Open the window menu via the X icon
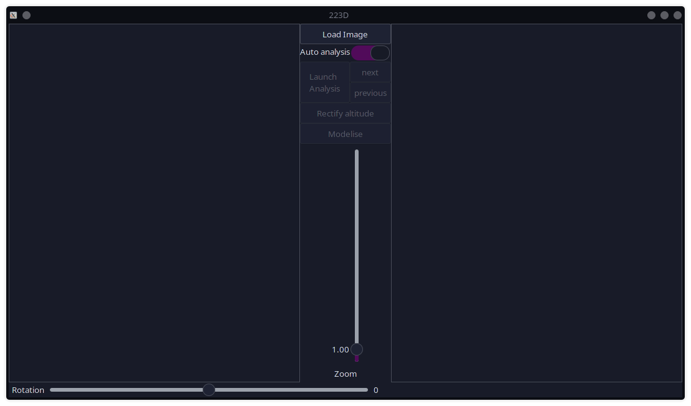The width and height of the screenshot is (691, 406). click(x=13, y=15)
